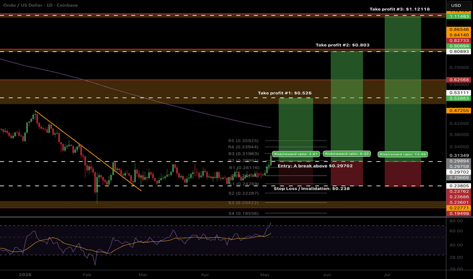
Task: Click the RSI 60.00 scale value
Action: point(456,231)
